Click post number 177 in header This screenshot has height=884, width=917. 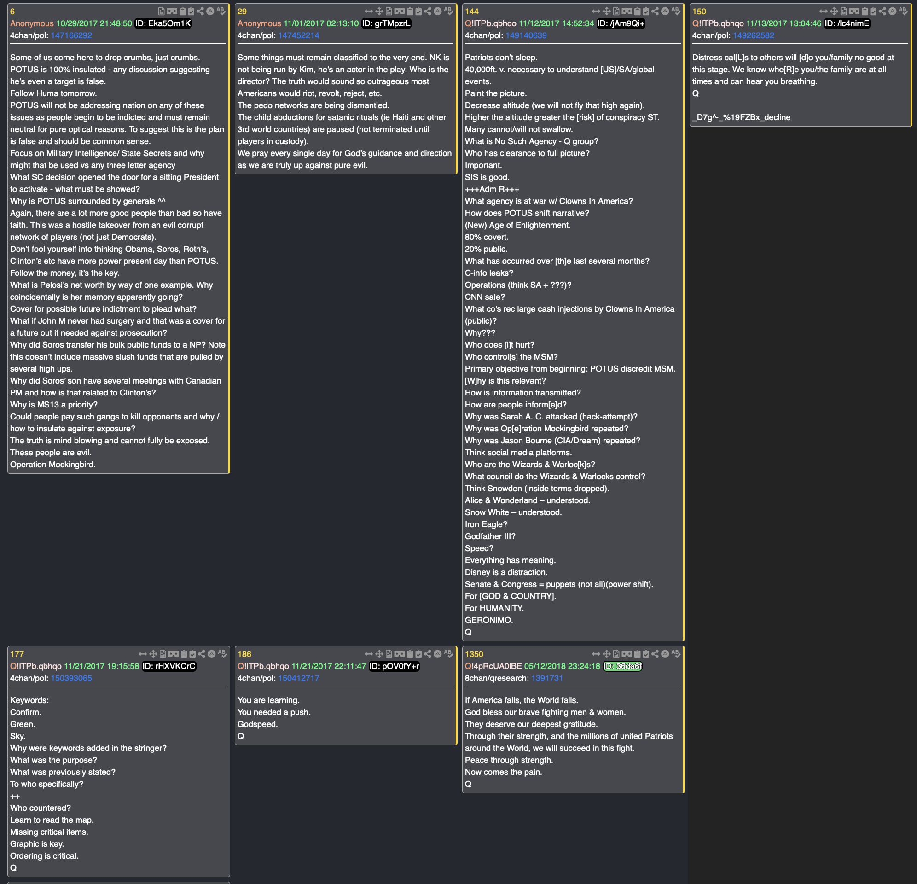(17, 654)
